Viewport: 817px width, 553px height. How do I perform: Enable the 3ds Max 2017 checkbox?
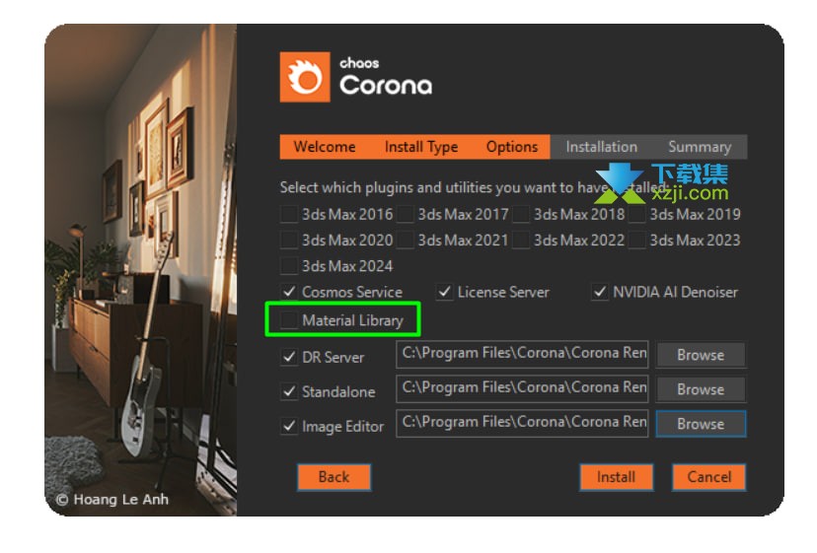[405, 214]
